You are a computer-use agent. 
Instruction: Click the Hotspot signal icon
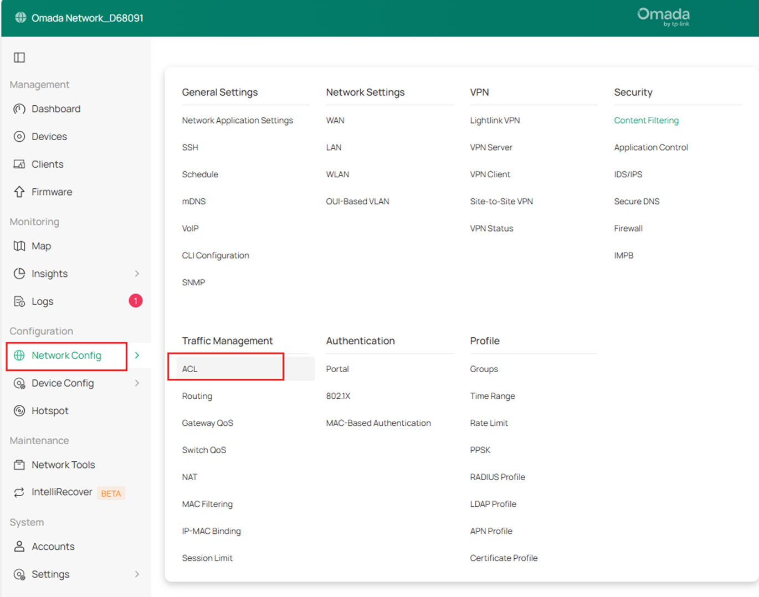pos(19,411)
